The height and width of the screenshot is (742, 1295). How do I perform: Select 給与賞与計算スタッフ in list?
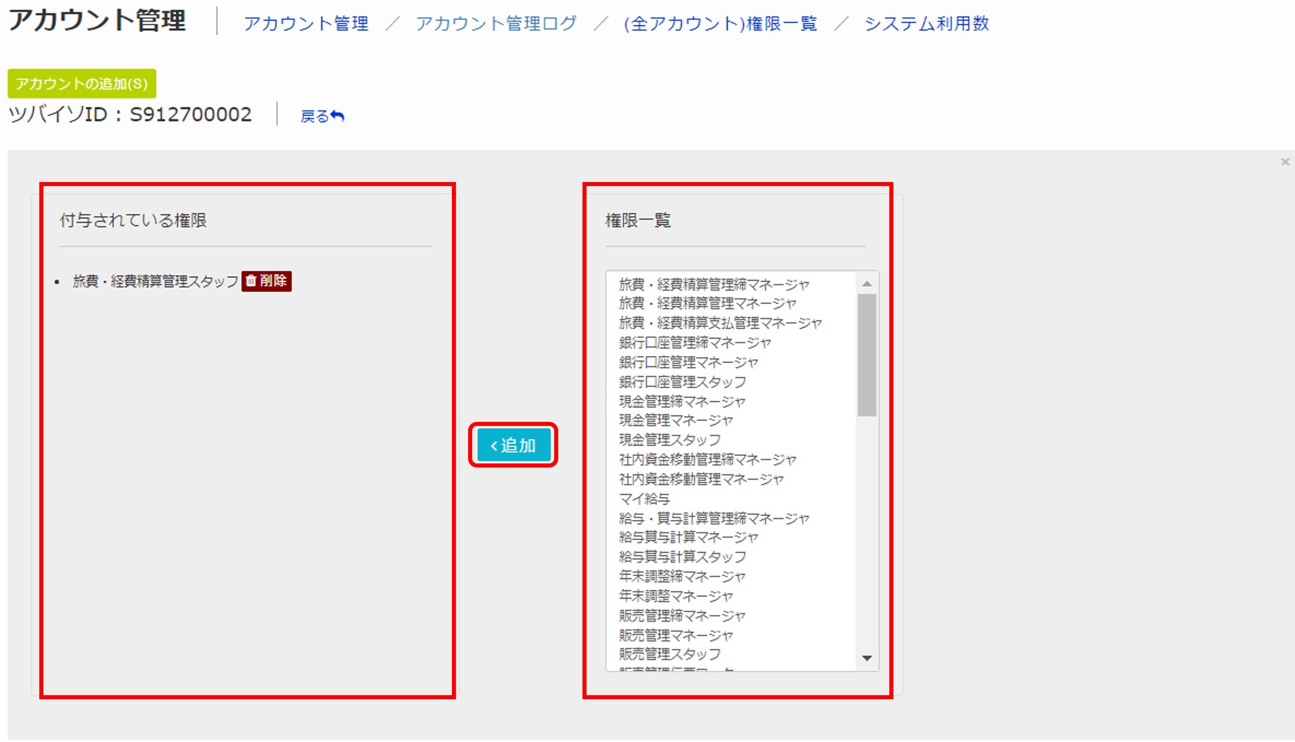pyautogui.click(x=682, y=556)
